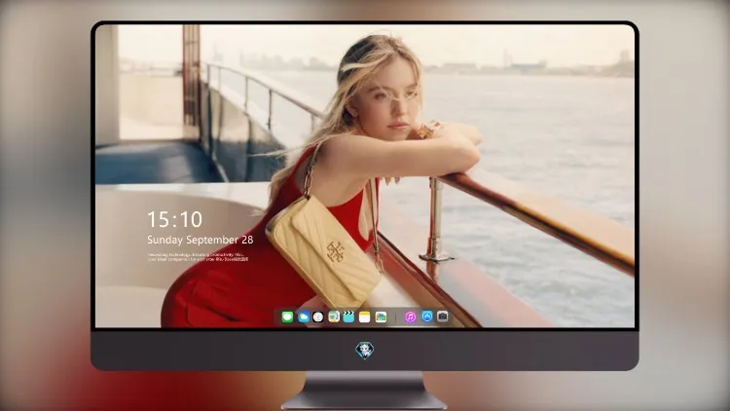Open the yellow Notes app icon
The image size is (730, 411).
365,317
